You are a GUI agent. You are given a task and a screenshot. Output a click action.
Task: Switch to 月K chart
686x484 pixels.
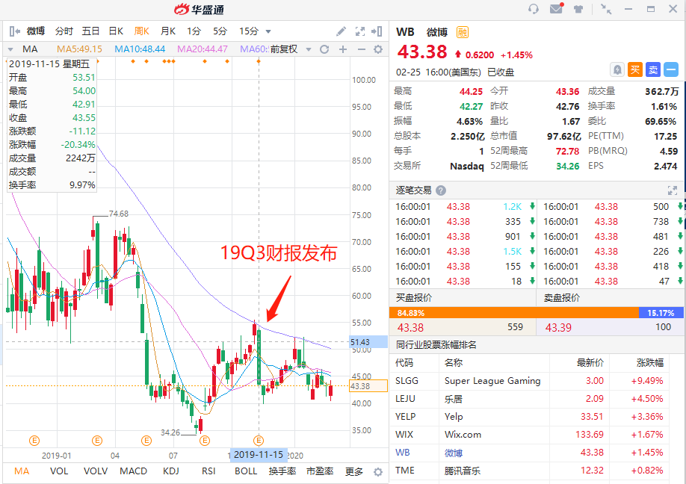168,31
